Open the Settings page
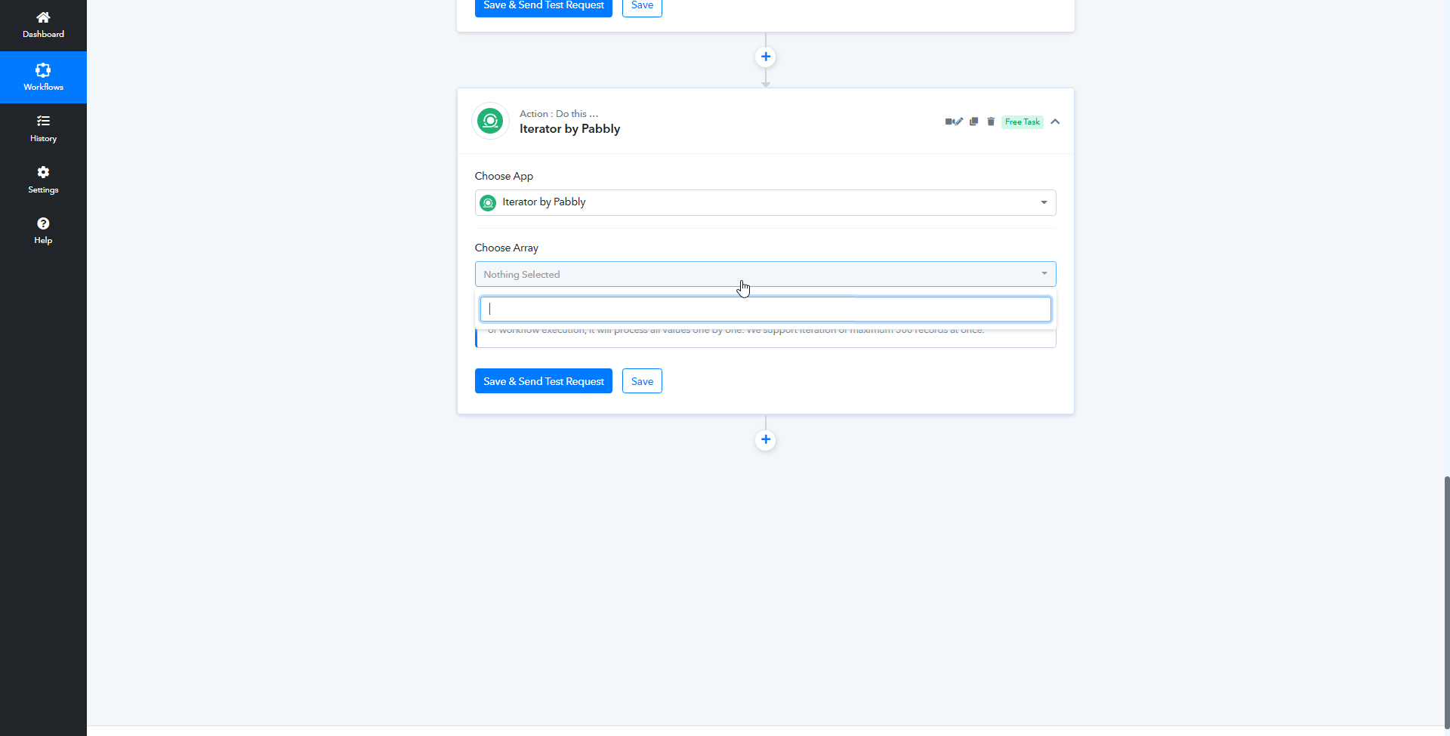The image size is (1450, 736). coord(43,180)
